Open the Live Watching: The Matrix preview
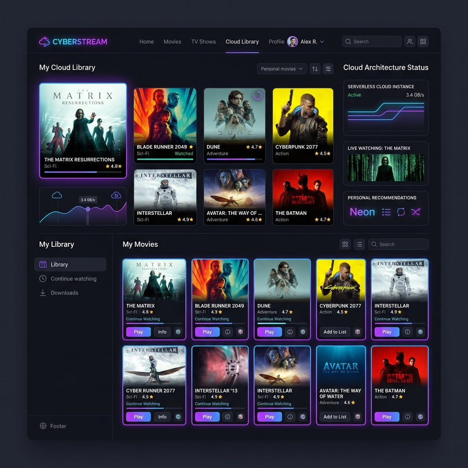Image resolution: width=468 pixels, height=468 pixels. (x=386, y=167)
